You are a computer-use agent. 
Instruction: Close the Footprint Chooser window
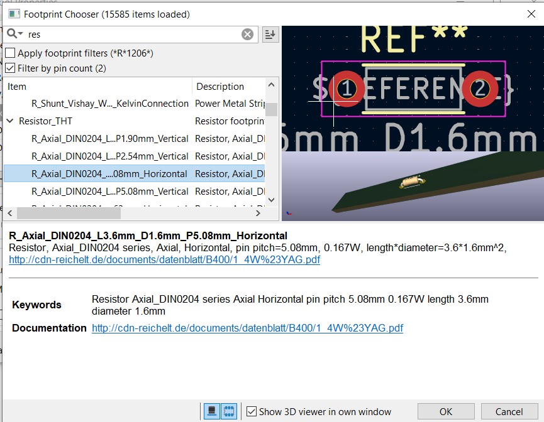pos(531,14)
